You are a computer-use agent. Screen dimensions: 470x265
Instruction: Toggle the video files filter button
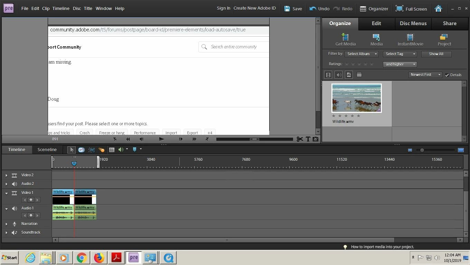click(328, 75)
